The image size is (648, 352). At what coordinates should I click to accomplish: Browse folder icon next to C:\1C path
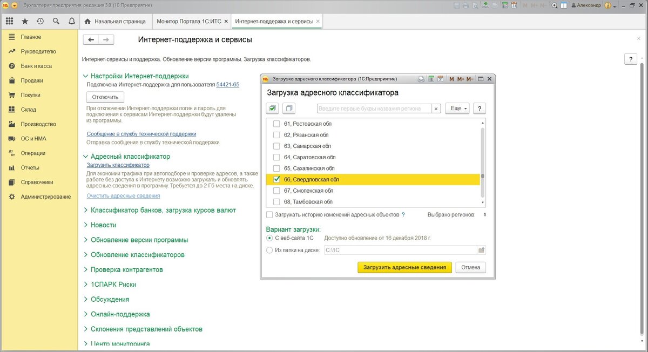pos(481,250)
